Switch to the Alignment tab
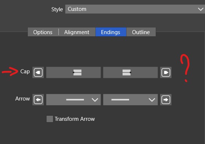The height and width of the screenshot is (144, 205). click(x=77, y=32)
